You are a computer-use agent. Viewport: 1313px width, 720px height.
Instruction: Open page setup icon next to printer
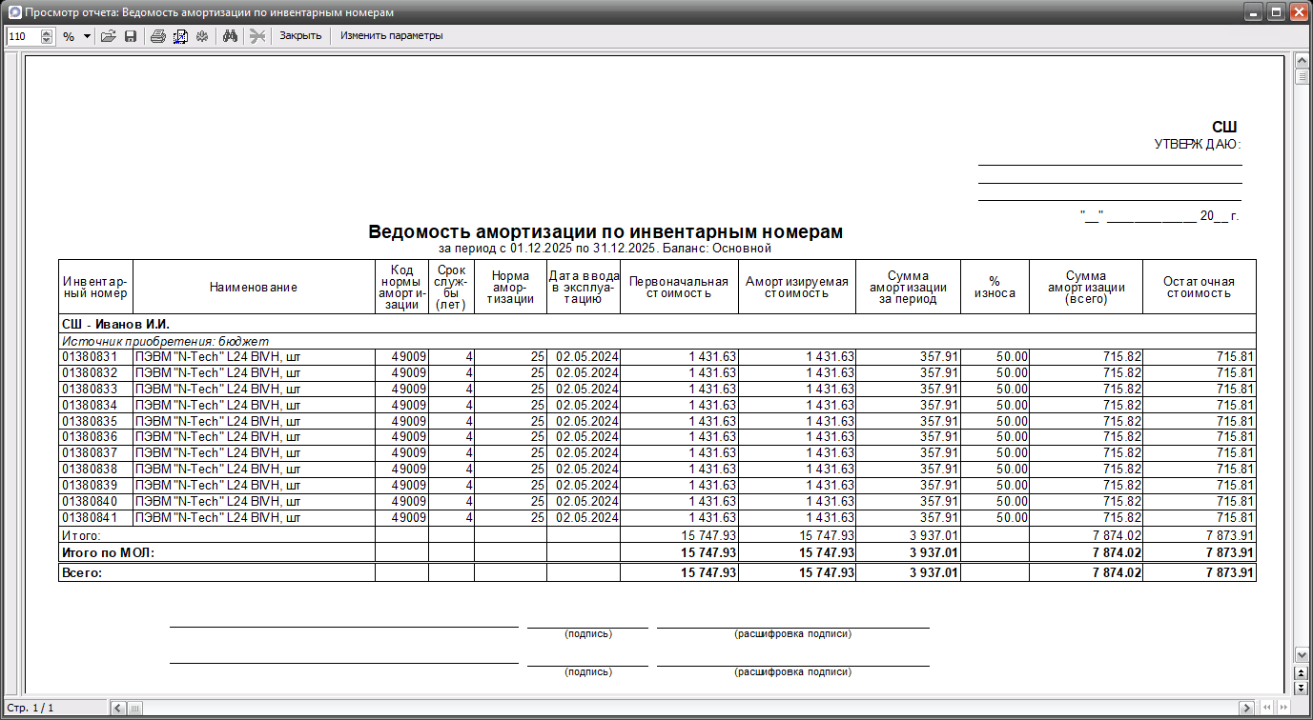pos(180,36)
